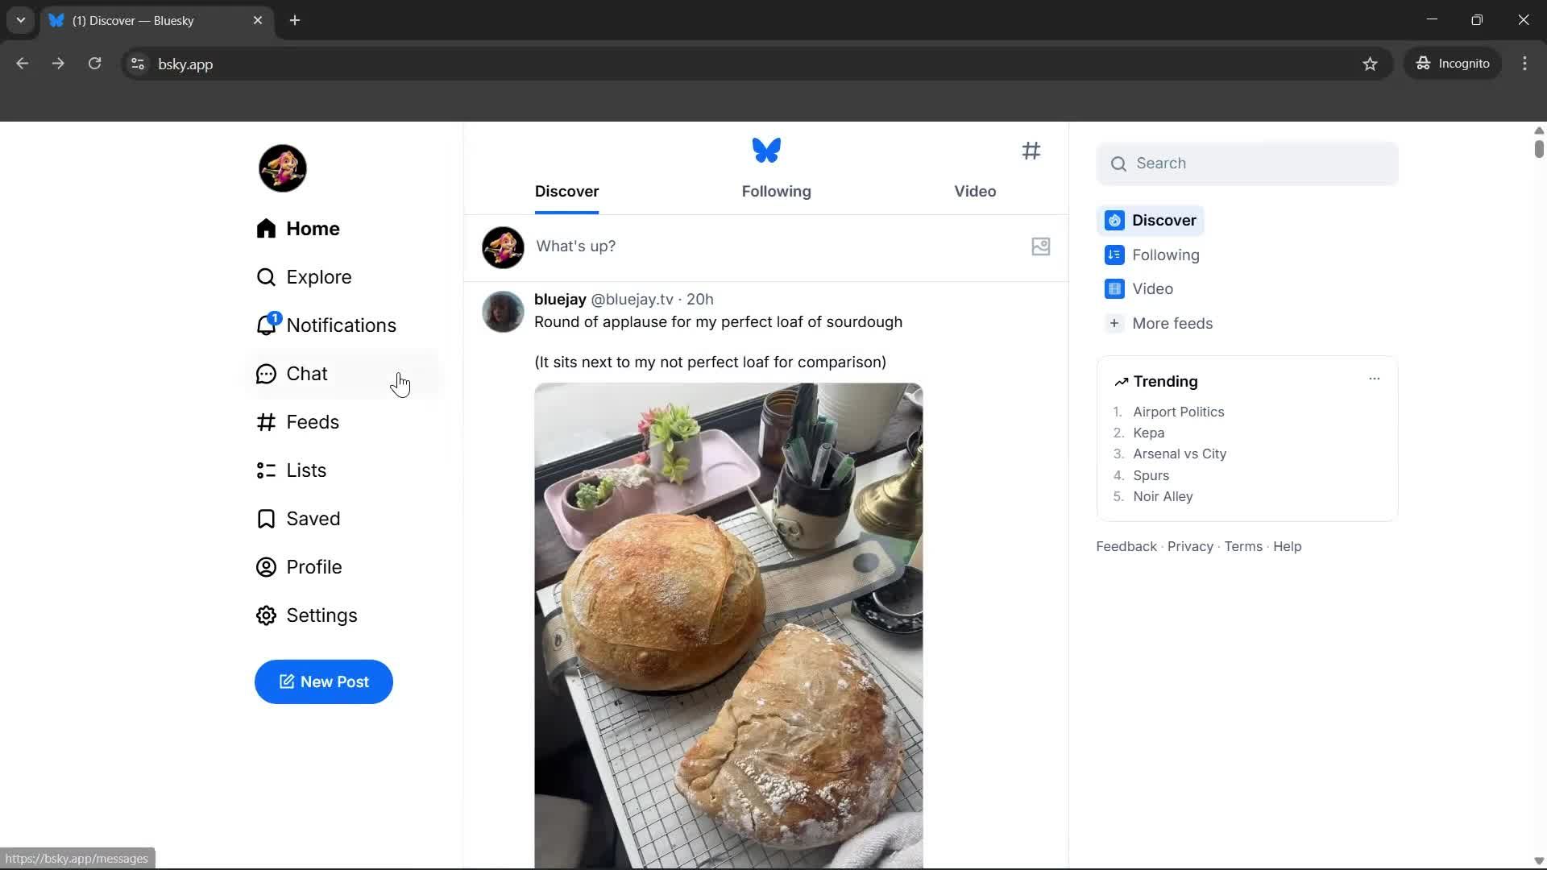The height and width of the screenshot is (870, 1547).
Task: Open the browser three-dot menu
Action: (1525, 64)
